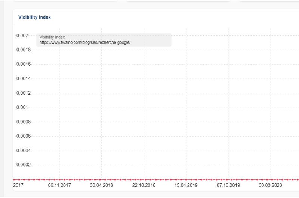Click the Visibility Index panel title
The image size is (299, 198).
tap(34, 17)
